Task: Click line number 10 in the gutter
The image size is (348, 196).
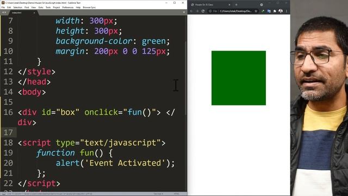Action: point(8,51)
